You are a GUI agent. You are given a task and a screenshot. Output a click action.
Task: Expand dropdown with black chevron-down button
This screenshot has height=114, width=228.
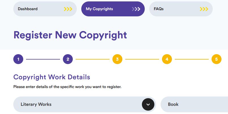(148, 104)
